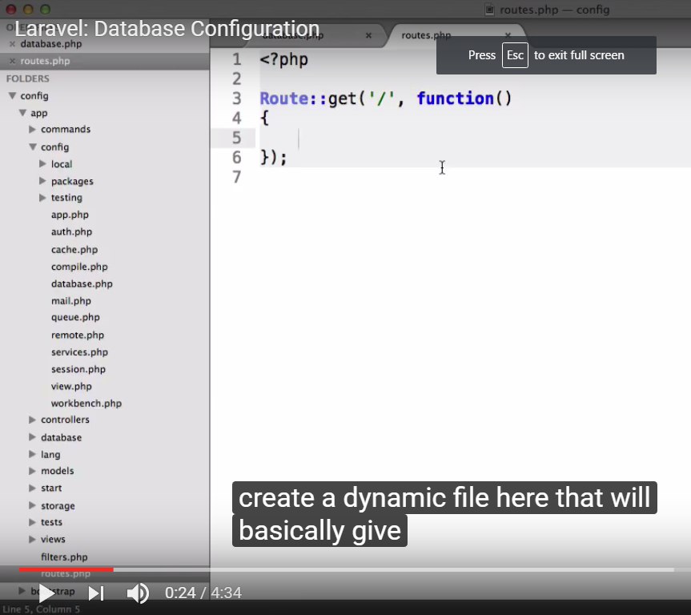The image size is (691, 615).
Task: Play the video
Action: coord(46,593)
